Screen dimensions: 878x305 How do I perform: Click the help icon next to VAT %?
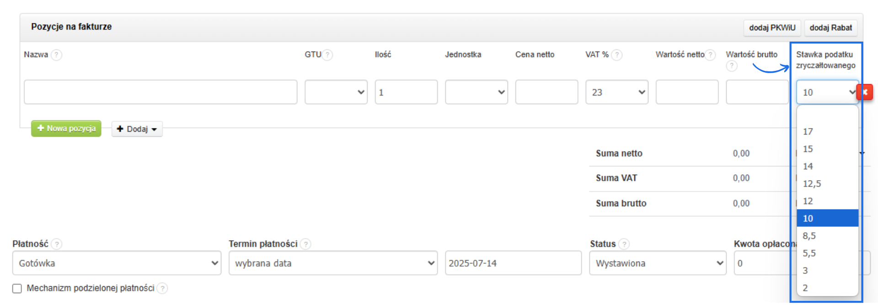pyautogui.click(x=616, y=55)
